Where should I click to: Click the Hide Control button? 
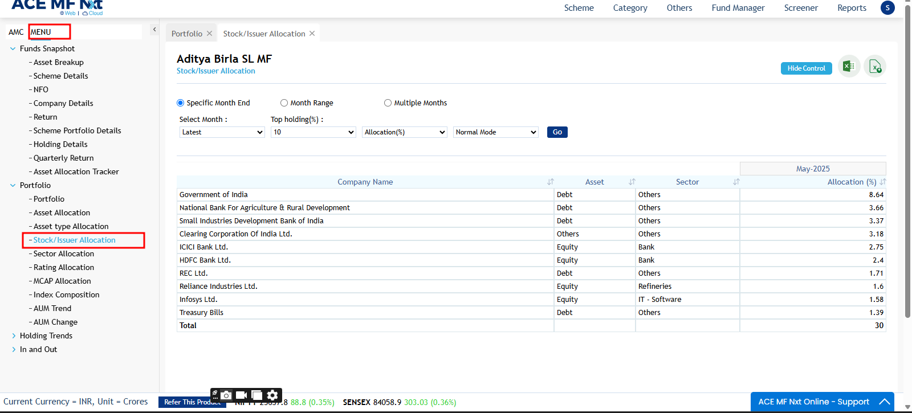point(806,68)
